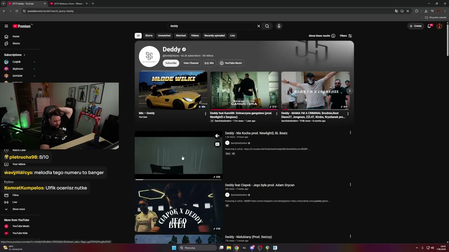Open the YouTube account avatar menu

tap(439, 26)
